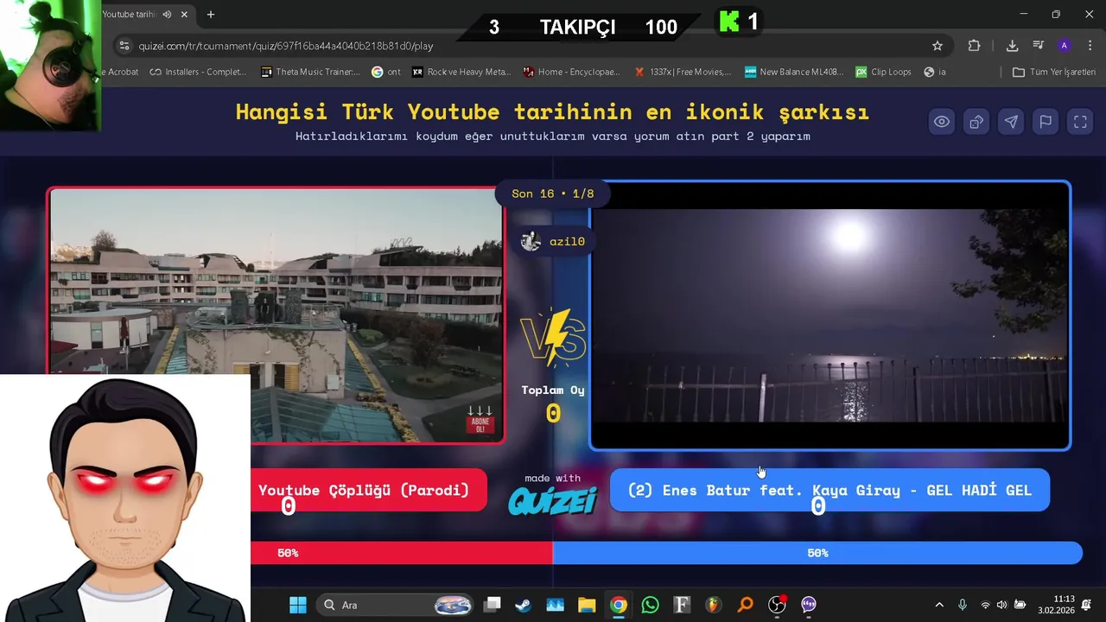The height and width of the screenshot is (622, 1106).
Task: Open Chrome extensions puzzle icon
Action: (975, 46)
